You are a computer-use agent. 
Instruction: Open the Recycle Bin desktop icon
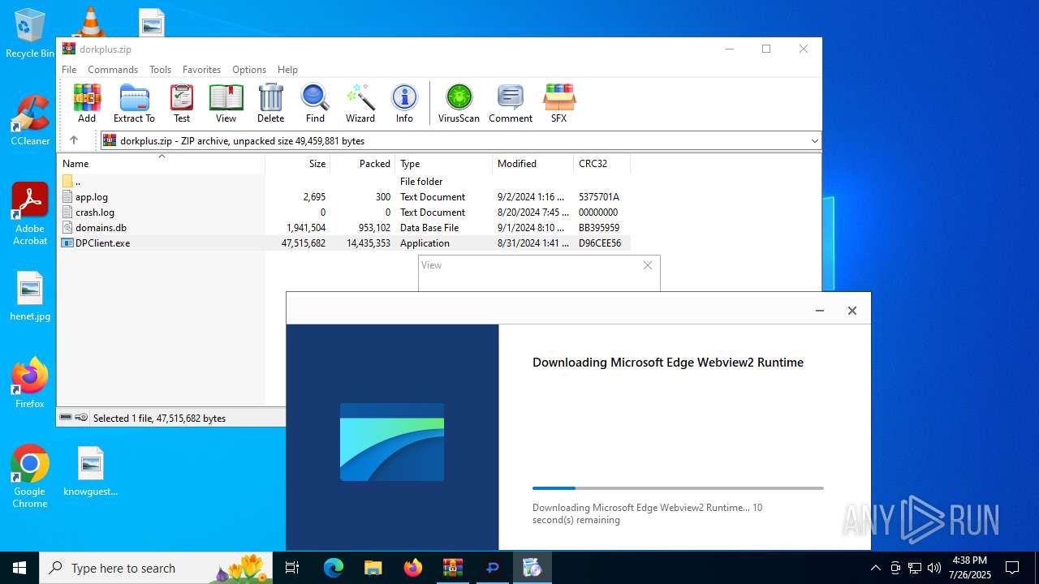[x=30, y=33]
